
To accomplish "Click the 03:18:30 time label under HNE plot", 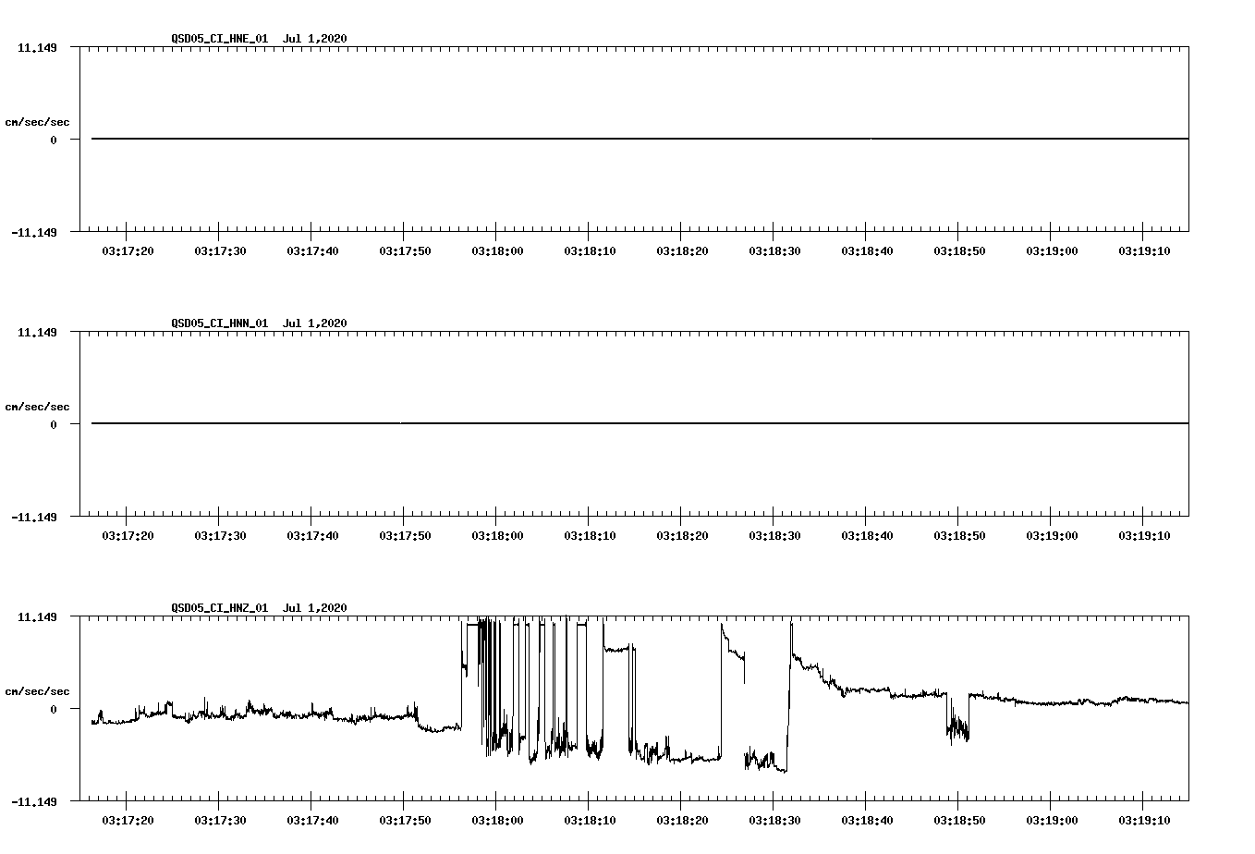I will click(774, 251).
